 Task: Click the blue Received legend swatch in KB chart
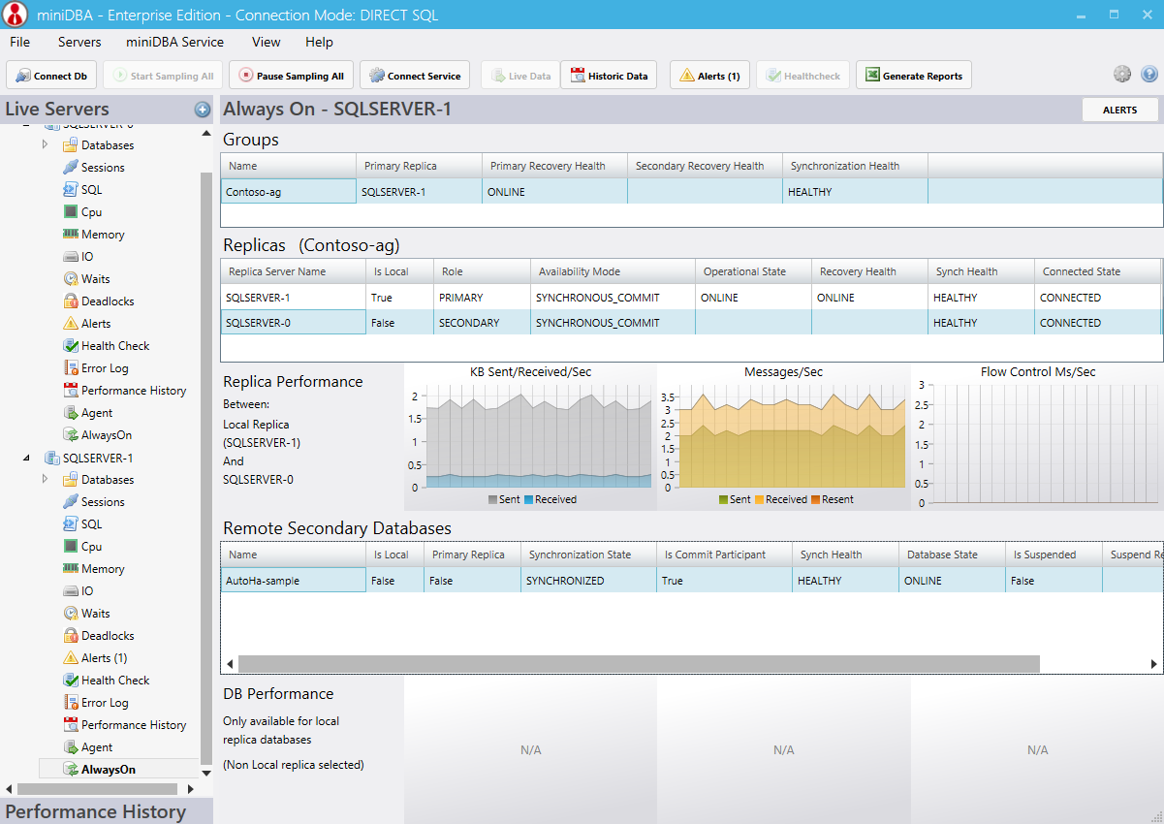click(529, 500)
